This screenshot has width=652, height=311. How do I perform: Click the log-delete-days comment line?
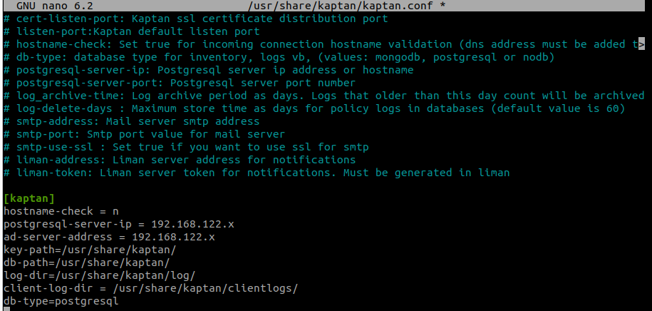click(314, 108)
